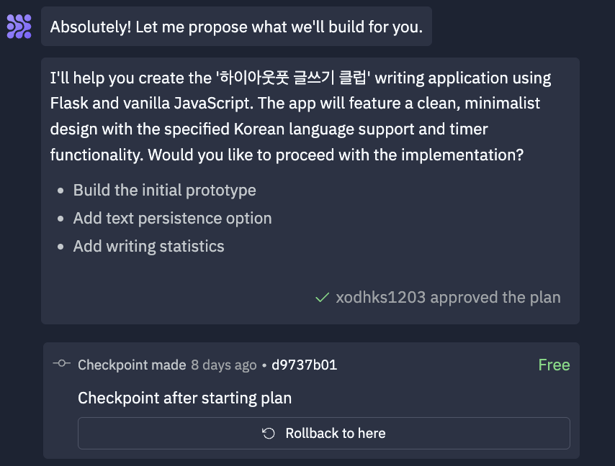
Task: Click the "Absolutely! Let me propose" message bubble
Action: (236, 27)
